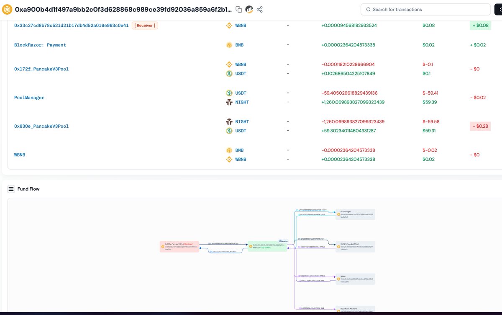Click the BNB chain logo before the hash
Screen dimensions: 502x315
[7, 9]
